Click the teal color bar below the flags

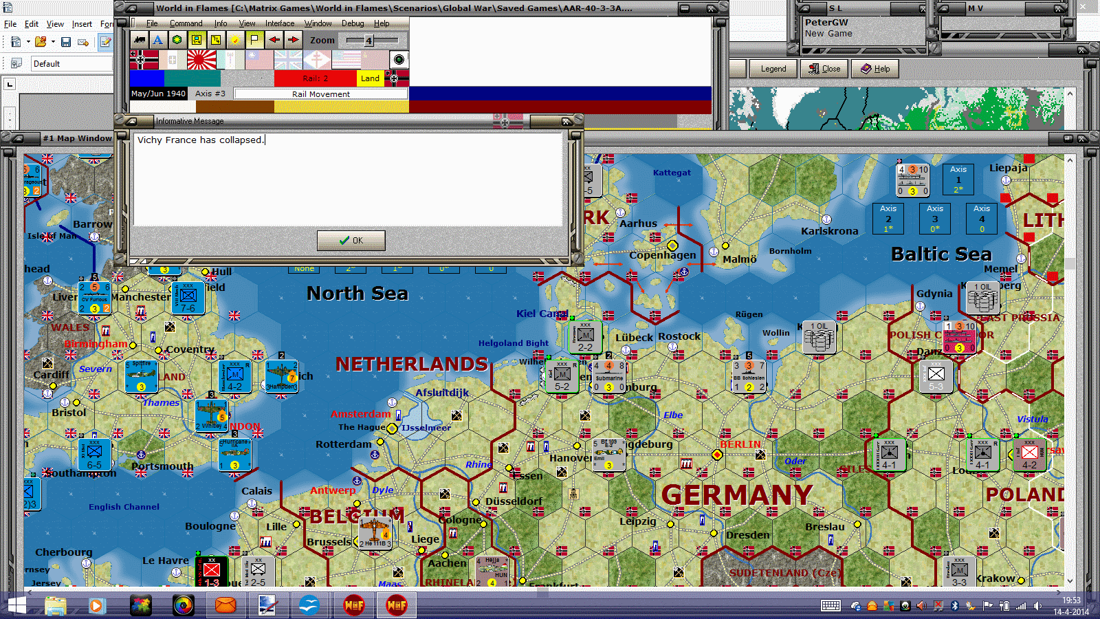[192, 78]
